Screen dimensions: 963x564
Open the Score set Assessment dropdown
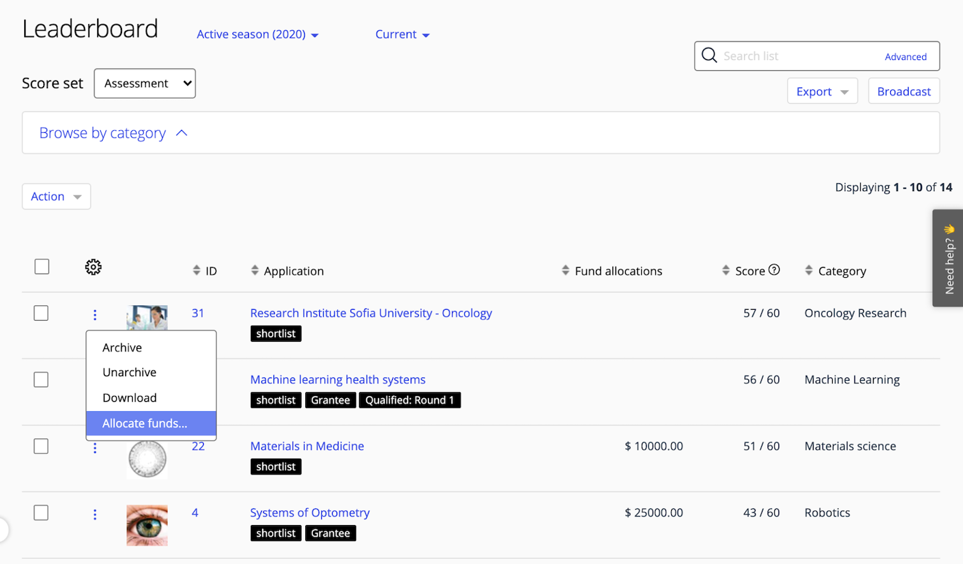[144, 83]
